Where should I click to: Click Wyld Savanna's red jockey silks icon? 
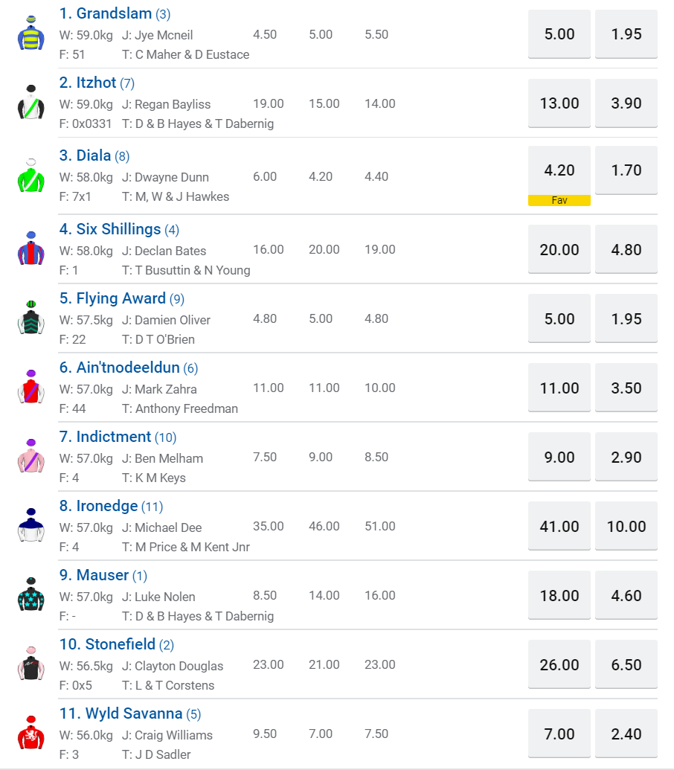pyautogui.click(x=31, y=734)
